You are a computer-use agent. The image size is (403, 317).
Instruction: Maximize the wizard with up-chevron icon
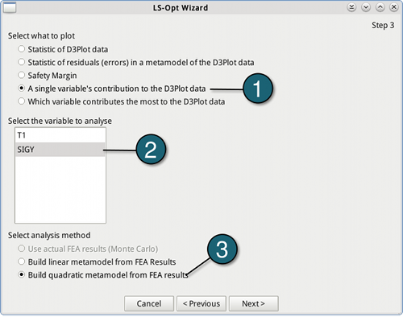[380, 7]
